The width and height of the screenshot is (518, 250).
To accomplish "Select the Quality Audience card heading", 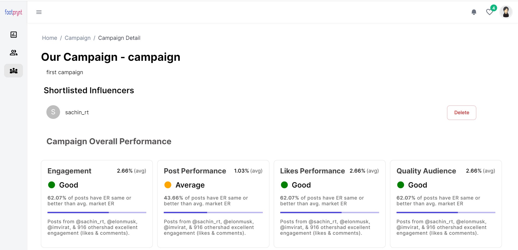I will pyautogui.click(x=426, y=171).
